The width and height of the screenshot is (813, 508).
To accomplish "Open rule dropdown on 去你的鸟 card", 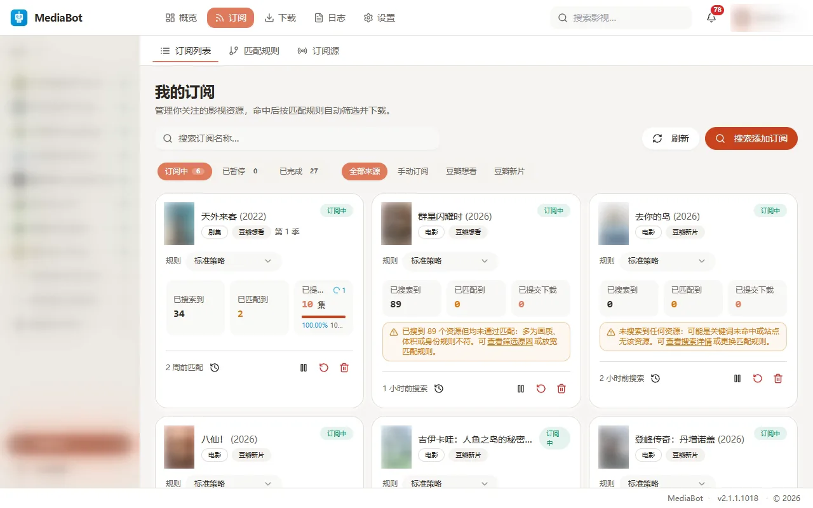I will click(667, 261).
